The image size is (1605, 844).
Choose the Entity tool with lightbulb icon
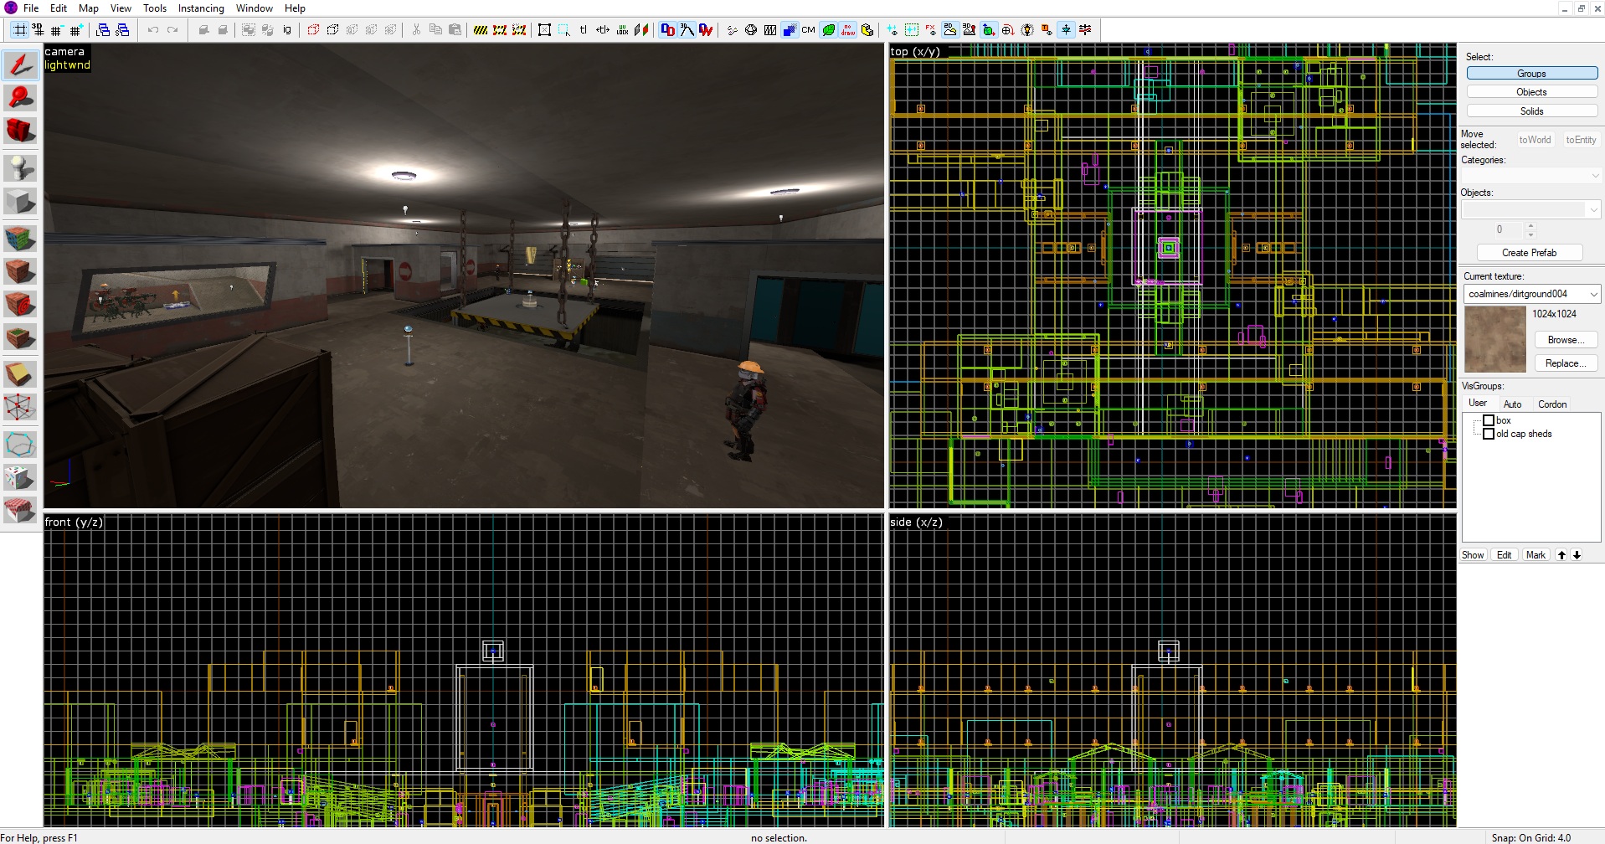click(x=20, y=168)
